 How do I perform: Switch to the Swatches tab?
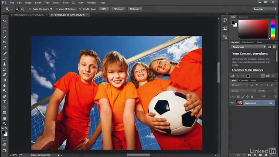pos(243,17)
